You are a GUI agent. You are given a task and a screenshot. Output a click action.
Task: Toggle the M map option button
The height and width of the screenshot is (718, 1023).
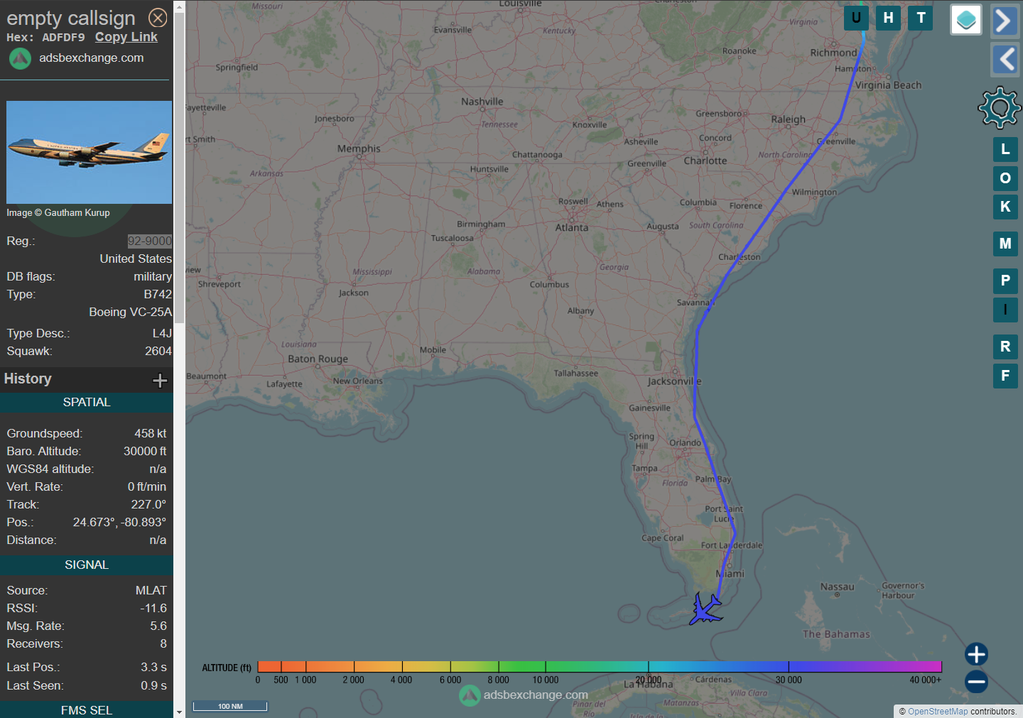(1005, 244)
